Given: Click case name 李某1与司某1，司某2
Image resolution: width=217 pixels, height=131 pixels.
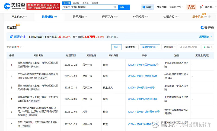Looking at the screenshot, I should tap(37, 124).
